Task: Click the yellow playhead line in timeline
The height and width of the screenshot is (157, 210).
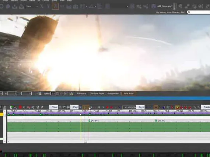Action: click(x=81, y=127)
